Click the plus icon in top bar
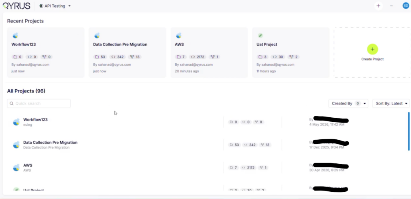The height and width of the screenshot is (199, 411). (378, 6)
